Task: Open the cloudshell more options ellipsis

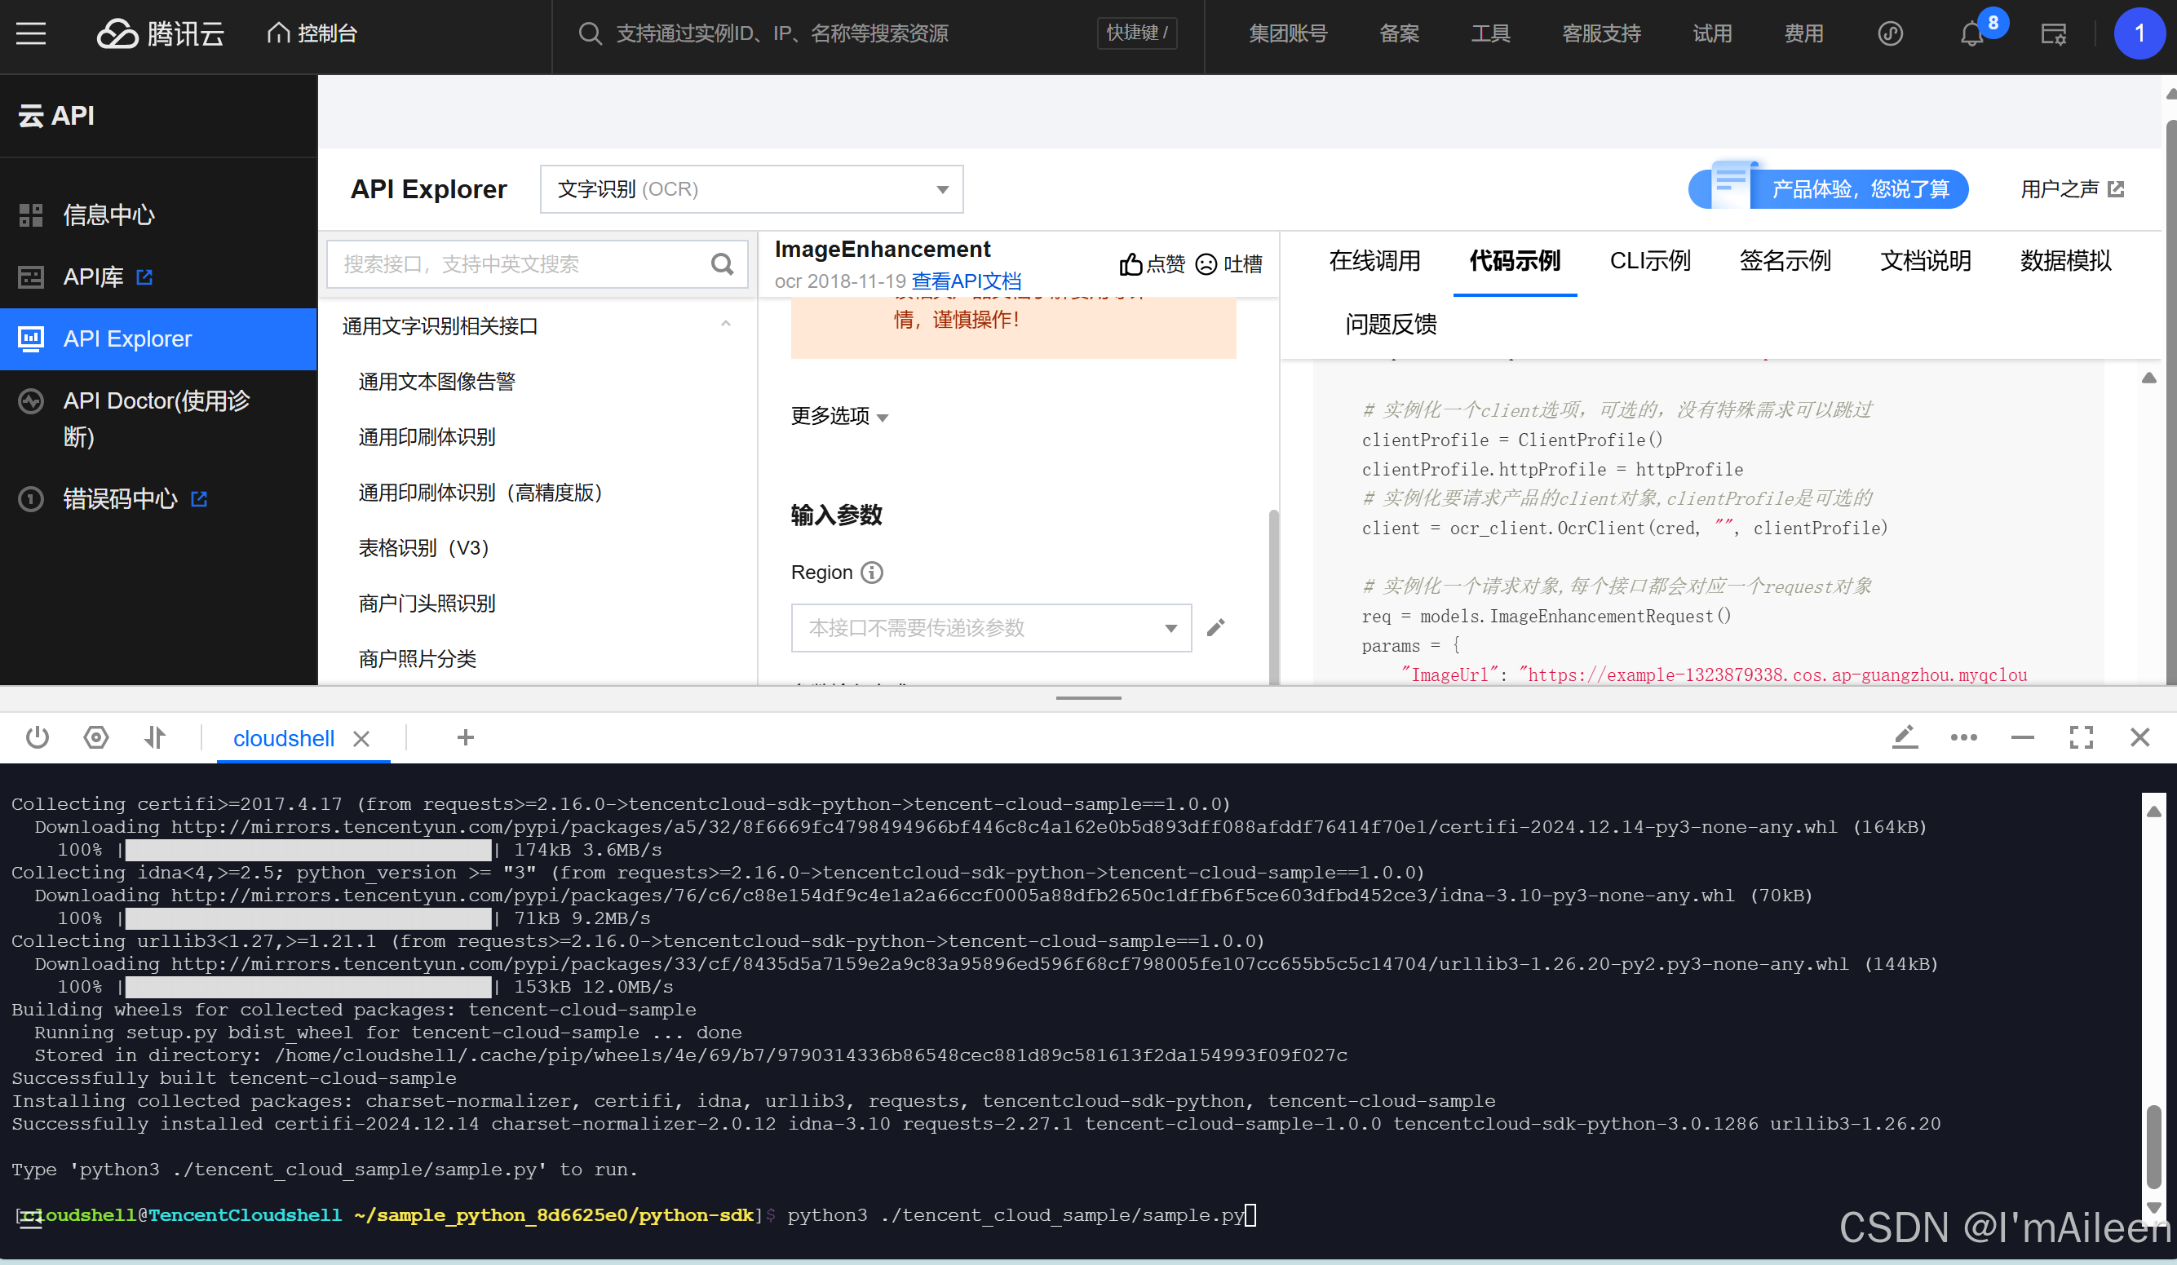Action: click(1963, 737)
